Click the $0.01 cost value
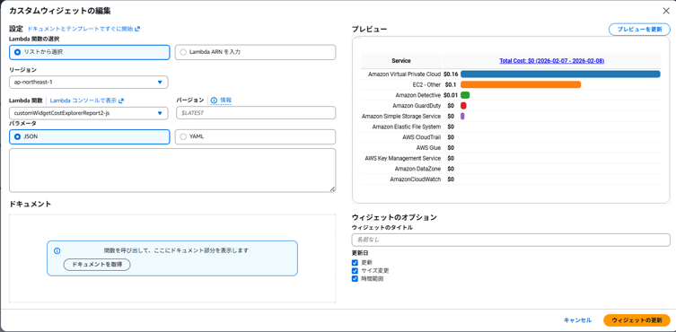 pyautogui.click(x=451, y=95)
